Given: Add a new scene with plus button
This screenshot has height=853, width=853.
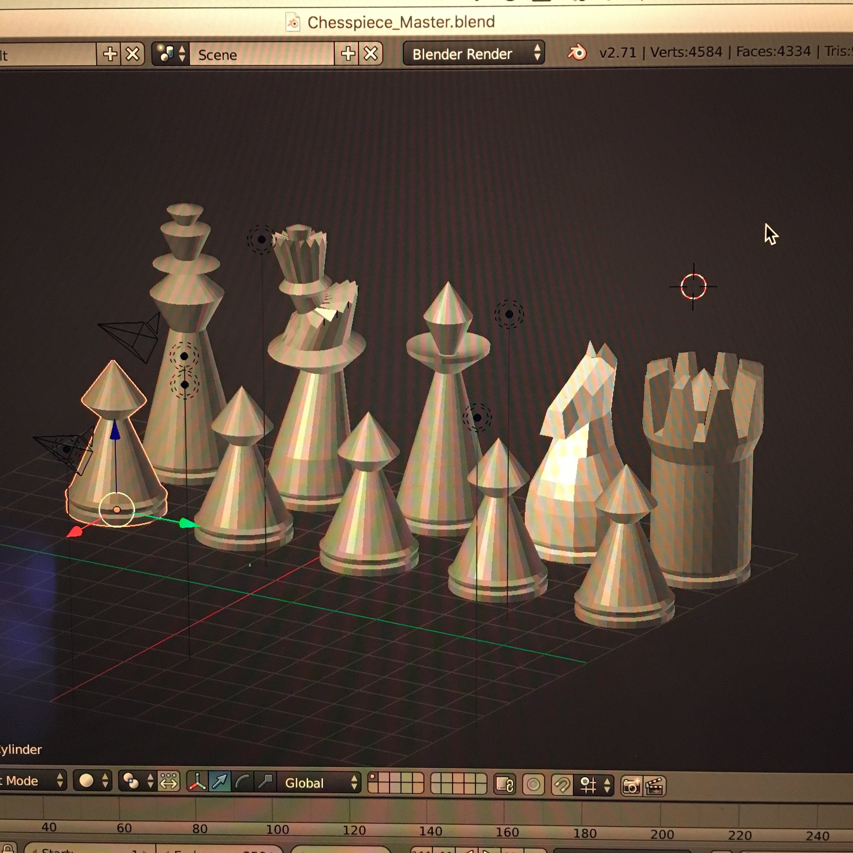Looking at the screenshot, I should (x=348, y=54).
